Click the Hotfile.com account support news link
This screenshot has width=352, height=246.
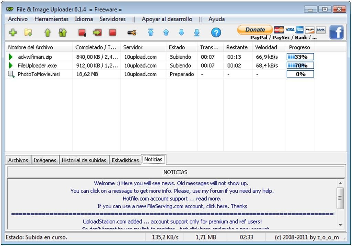(x=172, y=199)
